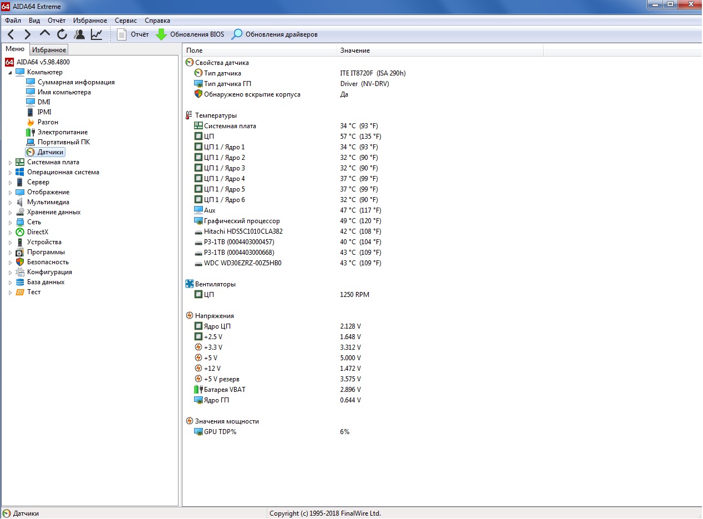Viewport: 703px width, 519px height.
Task: Expand the Хранение данных tree node
Action: pyautogui.click(x=10, y=213)
